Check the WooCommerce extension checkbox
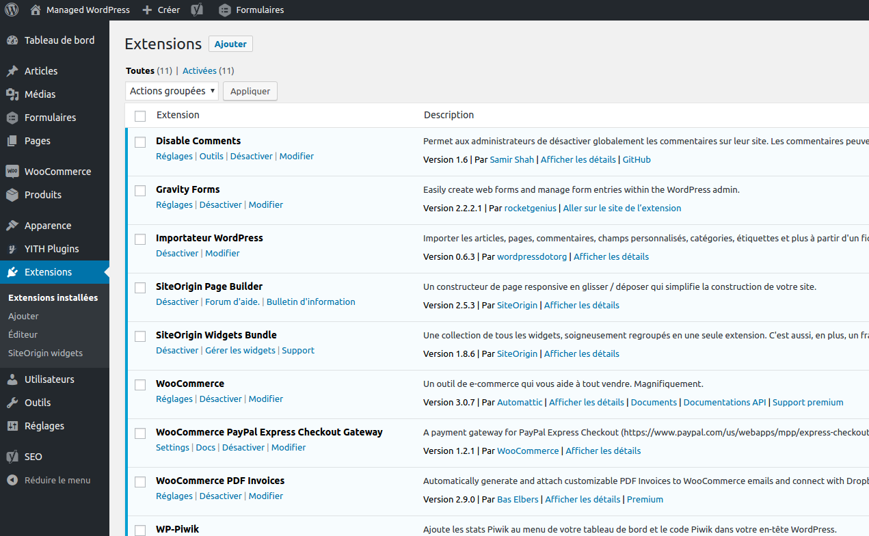Image resolution: width=869 pixels, height=536 pixels. coord(140,385)
